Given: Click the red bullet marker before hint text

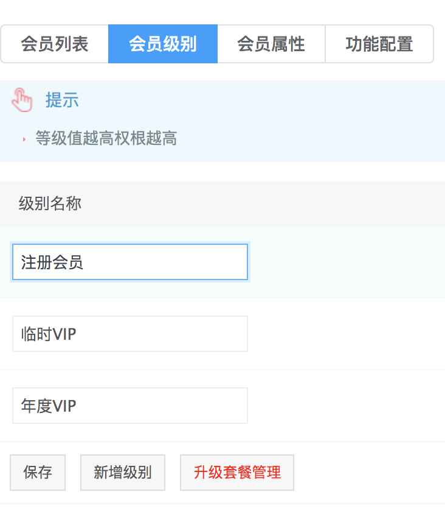Looking at the screenshot, I should point(24,139).
